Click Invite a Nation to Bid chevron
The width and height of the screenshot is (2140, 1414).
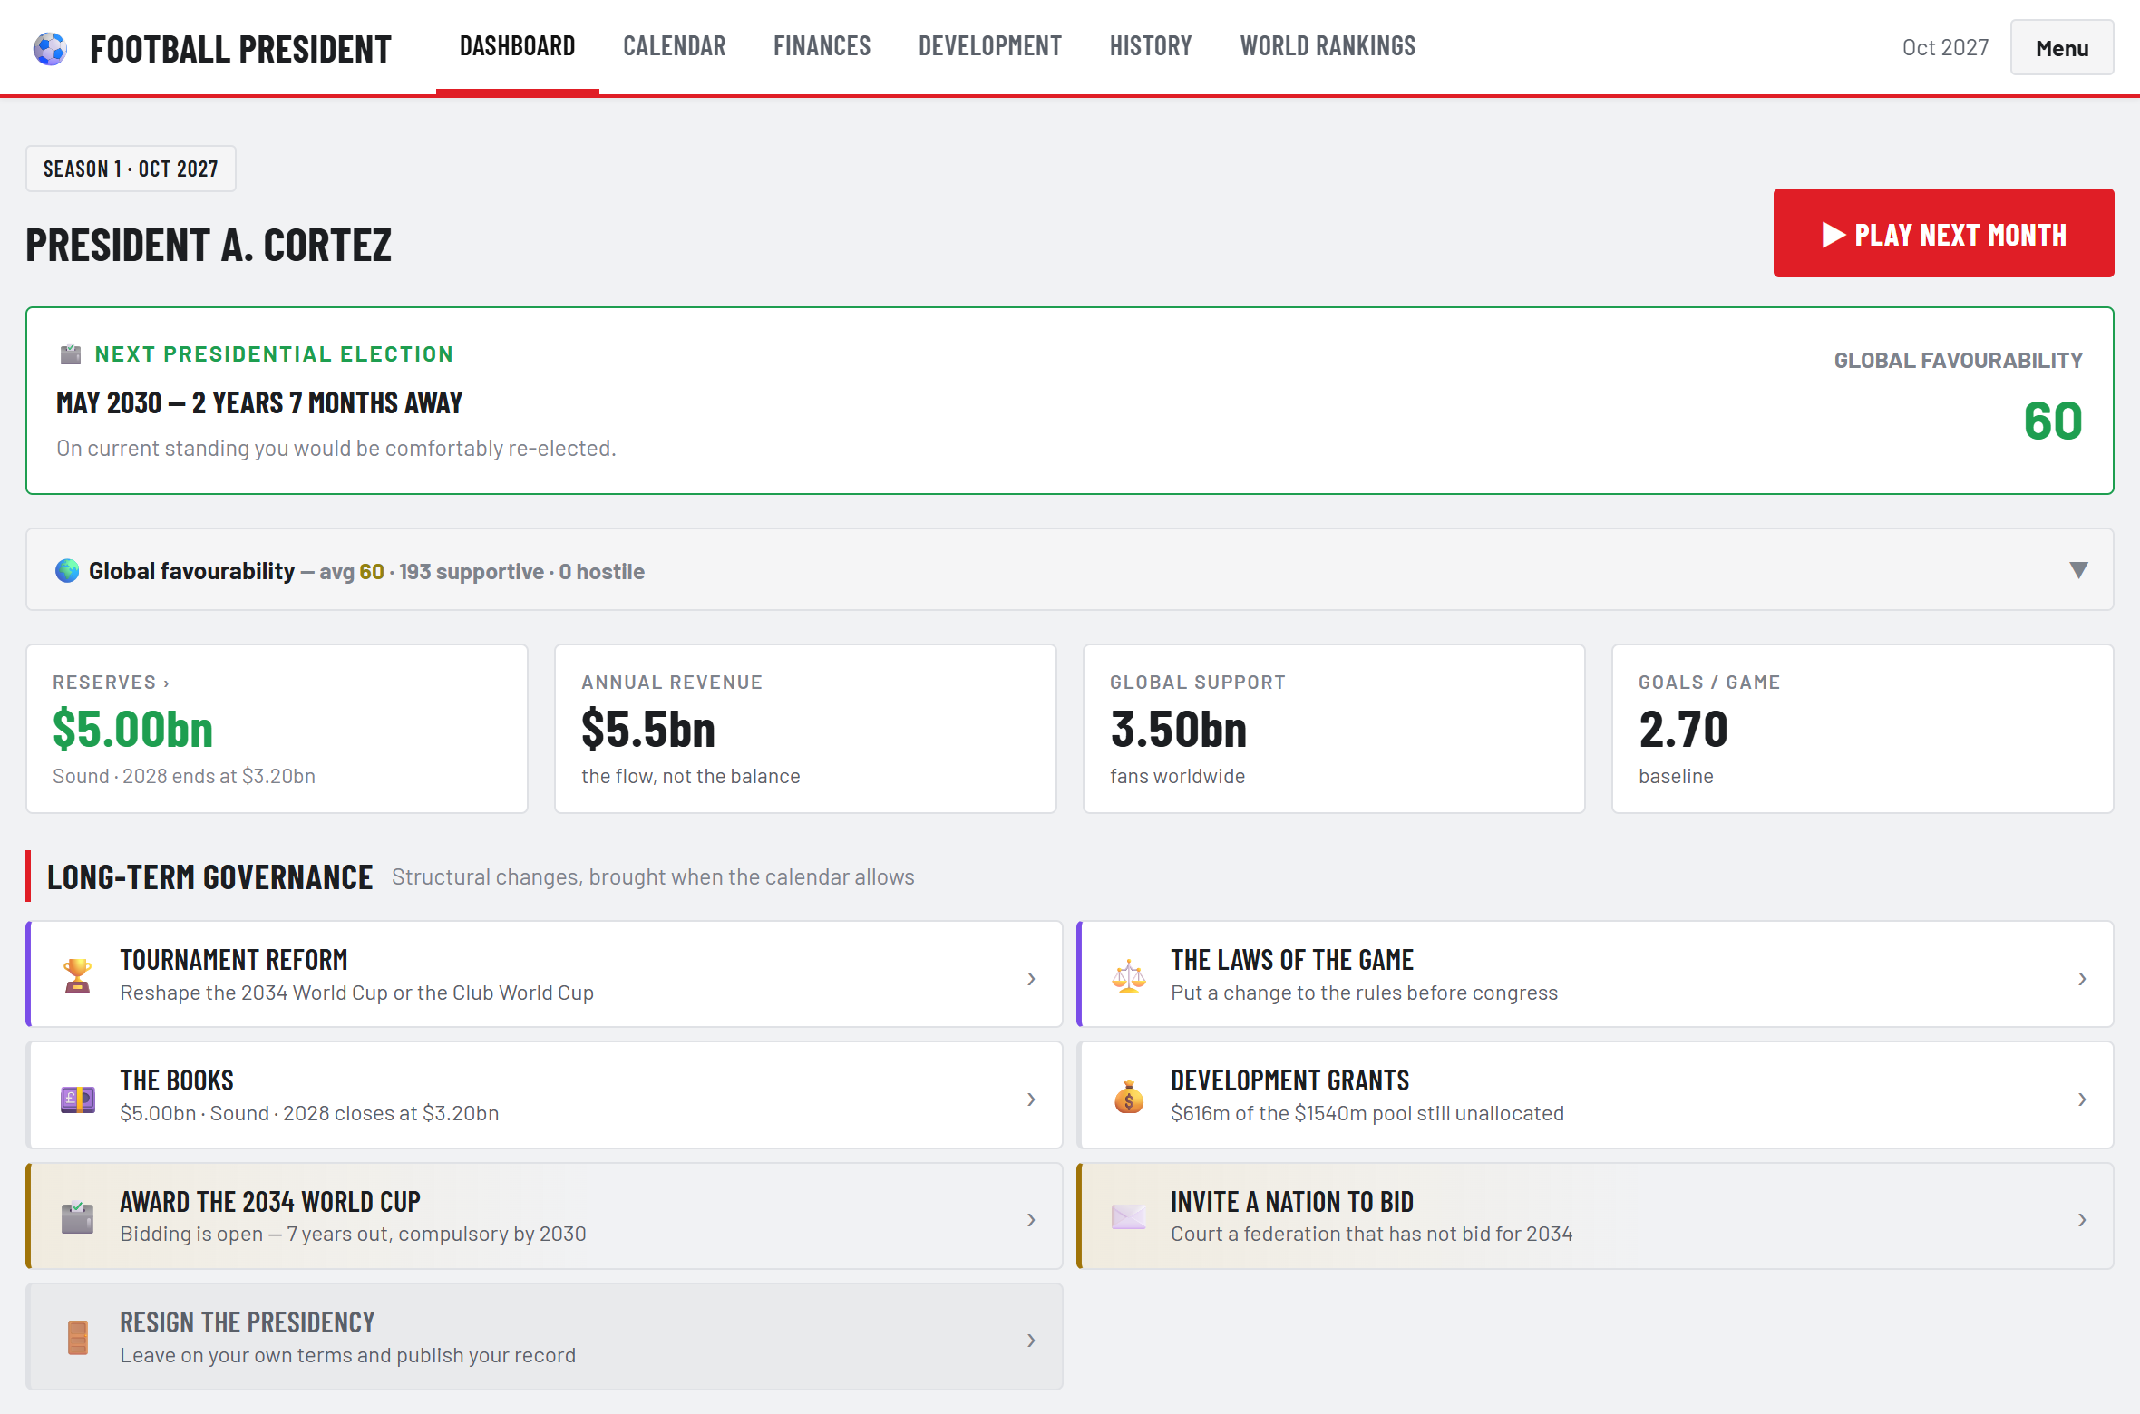(x=2082, y=1220)
